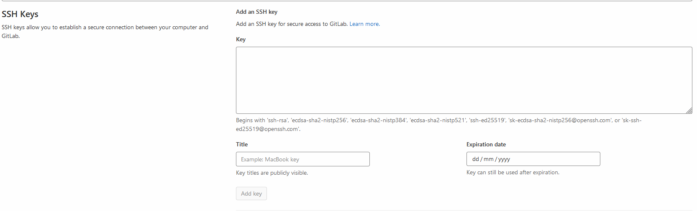Focus the large Key text area
Viewport: 697px width, 211px height.
pos(464,80)
